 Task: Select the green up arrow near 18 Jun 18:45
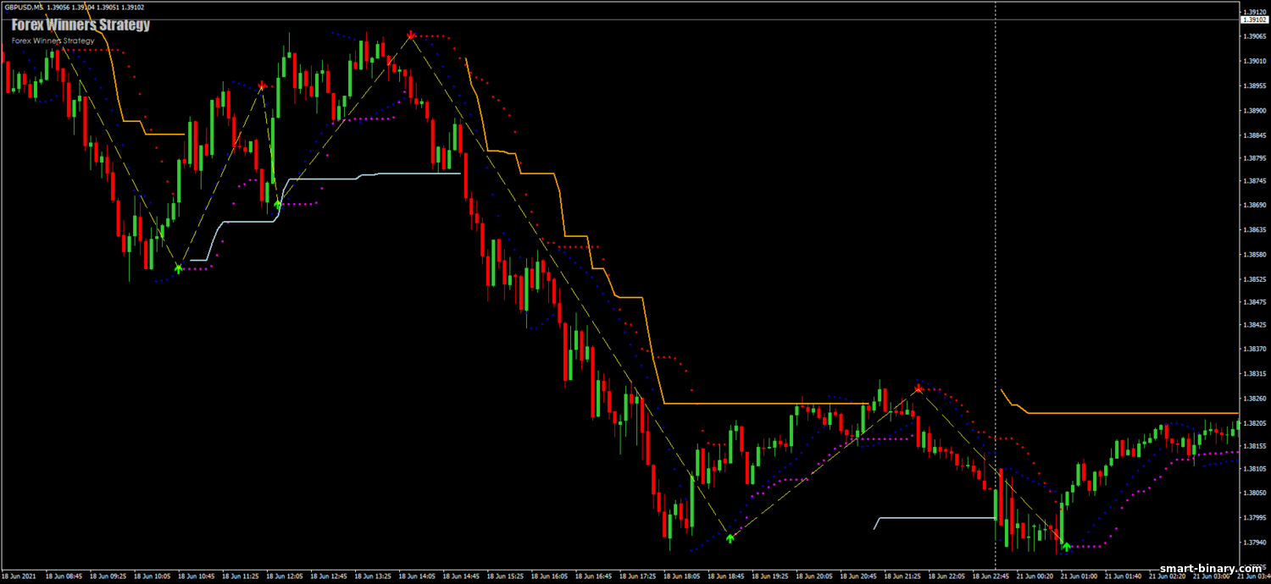730,537
